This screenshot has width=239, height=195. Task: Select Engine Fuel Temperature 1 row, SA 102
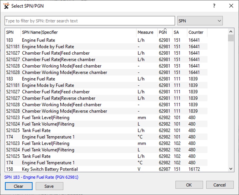106,163
